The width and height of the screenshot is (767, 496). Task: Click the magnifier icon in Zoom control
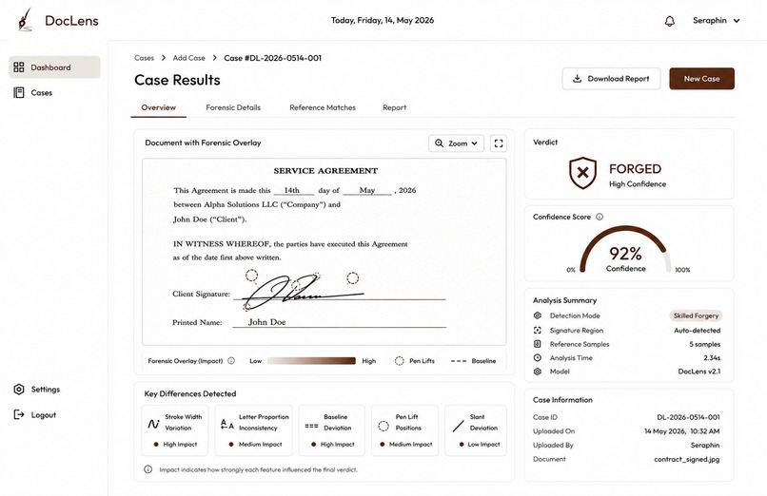440,143
